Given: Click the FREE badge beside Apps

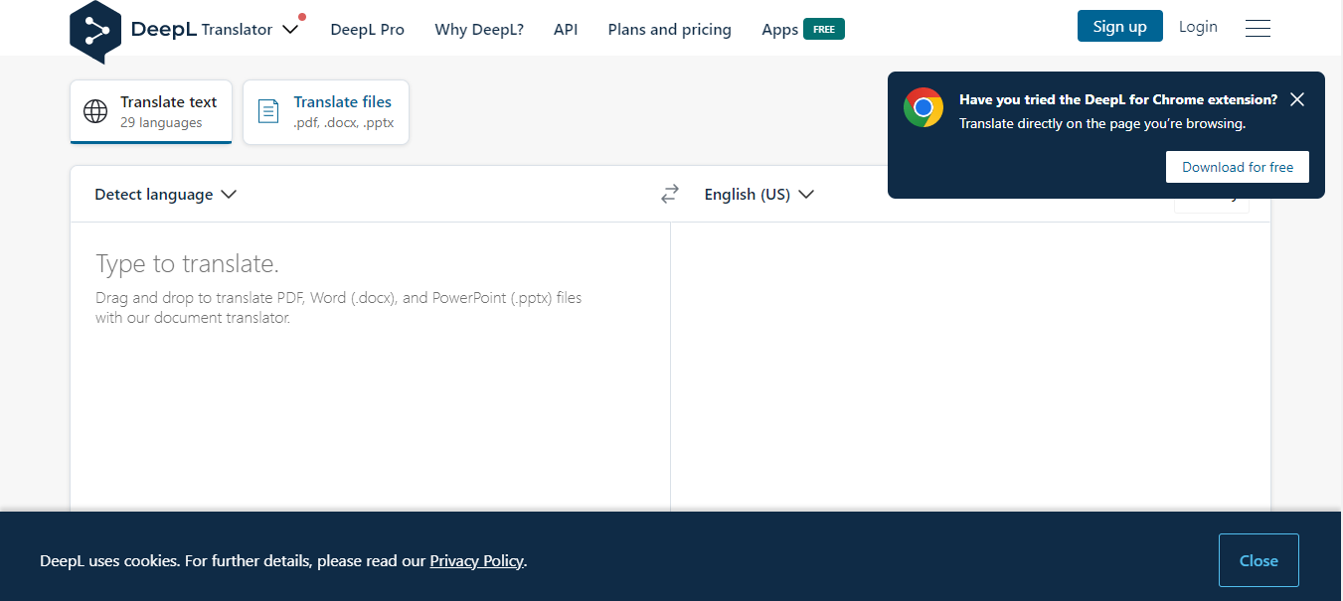Looking at the screenshot, I should click(824, 29).
